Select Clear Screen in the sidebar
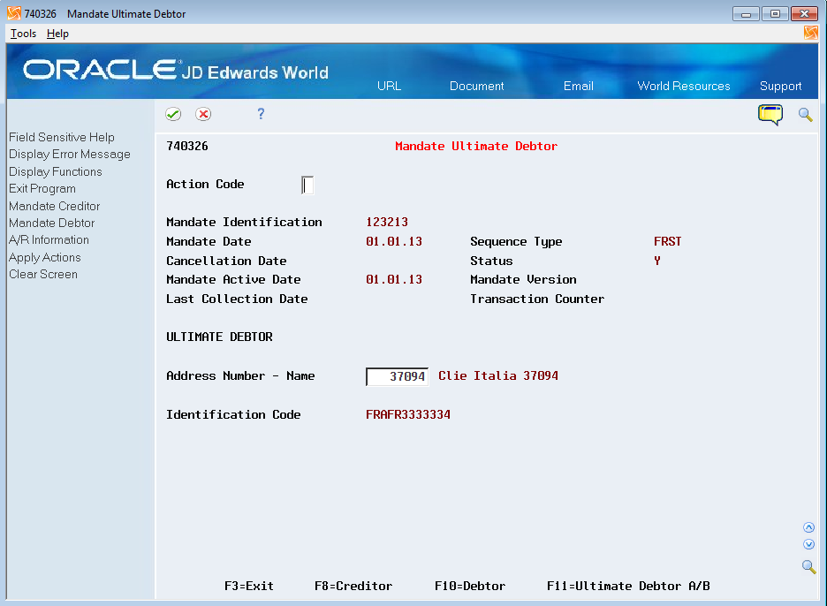 coord(43,274)
